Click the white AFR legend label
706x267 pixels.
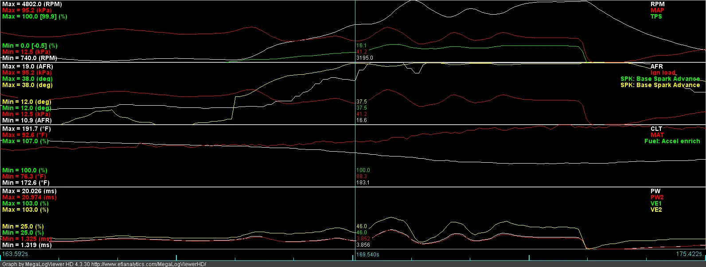[x=657, y=66]
